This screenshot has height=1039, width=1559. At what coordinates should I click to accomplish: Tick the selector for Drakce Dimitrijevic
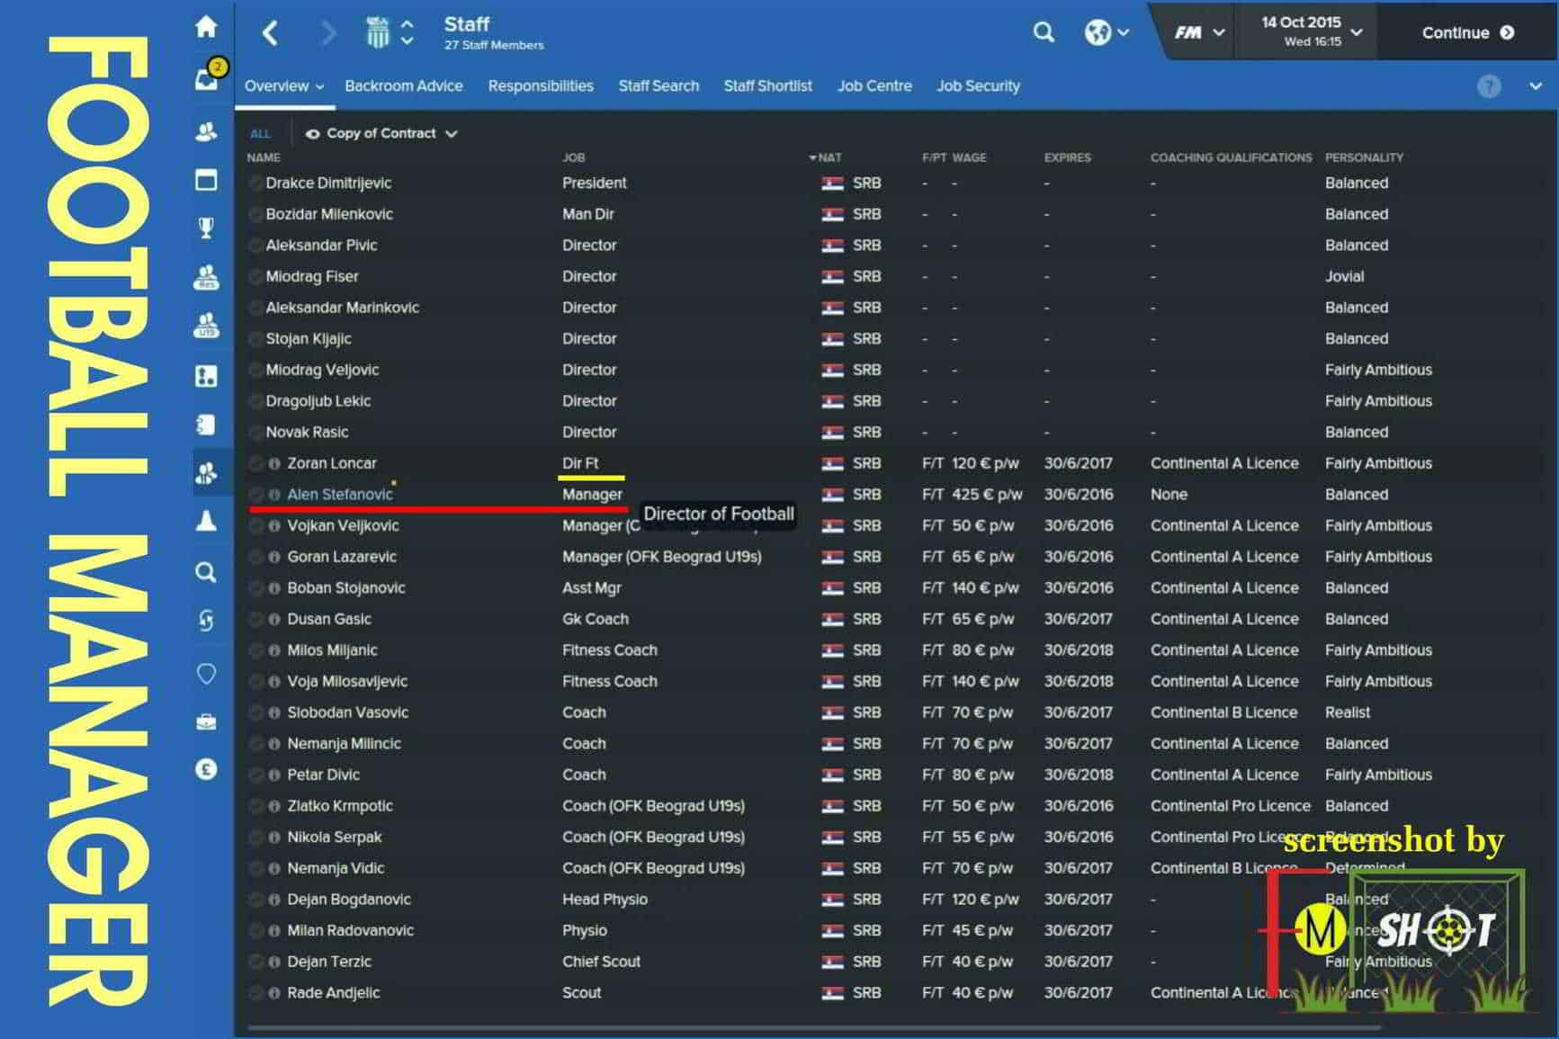[256, 184]
